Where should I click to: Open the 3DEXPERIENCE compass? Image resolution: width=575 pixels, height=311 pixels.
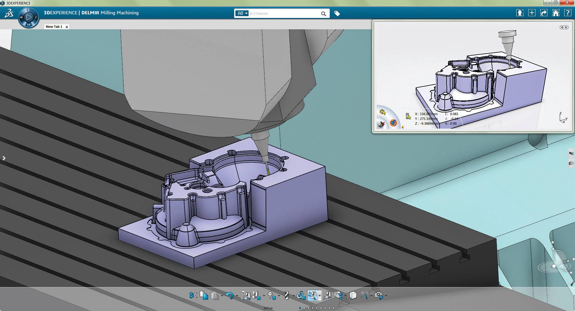point(29,17)
